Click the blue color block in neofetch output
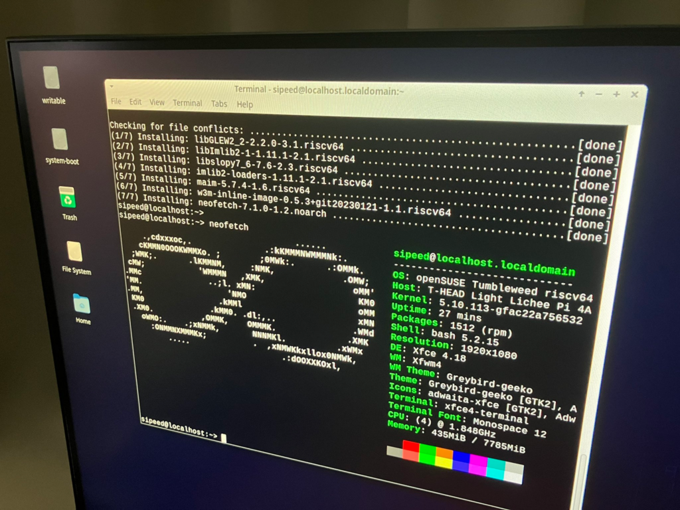680x510 pixels. 461,461
